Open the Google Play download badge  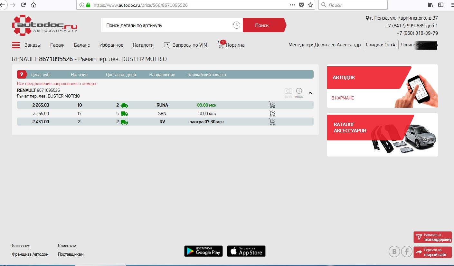point(203,251)
